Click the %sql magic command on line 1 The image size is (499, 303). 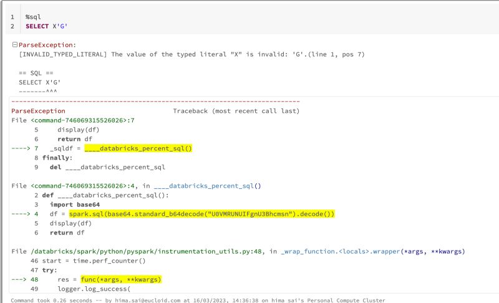(x=33, y=17)
